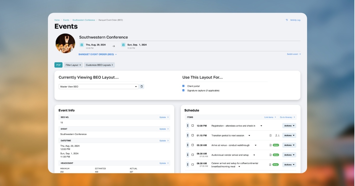This screenshot has height=186, width=355.
Task: Click the Southwestern Conference title
Action: pyautogui.click(x=104, y=37)
